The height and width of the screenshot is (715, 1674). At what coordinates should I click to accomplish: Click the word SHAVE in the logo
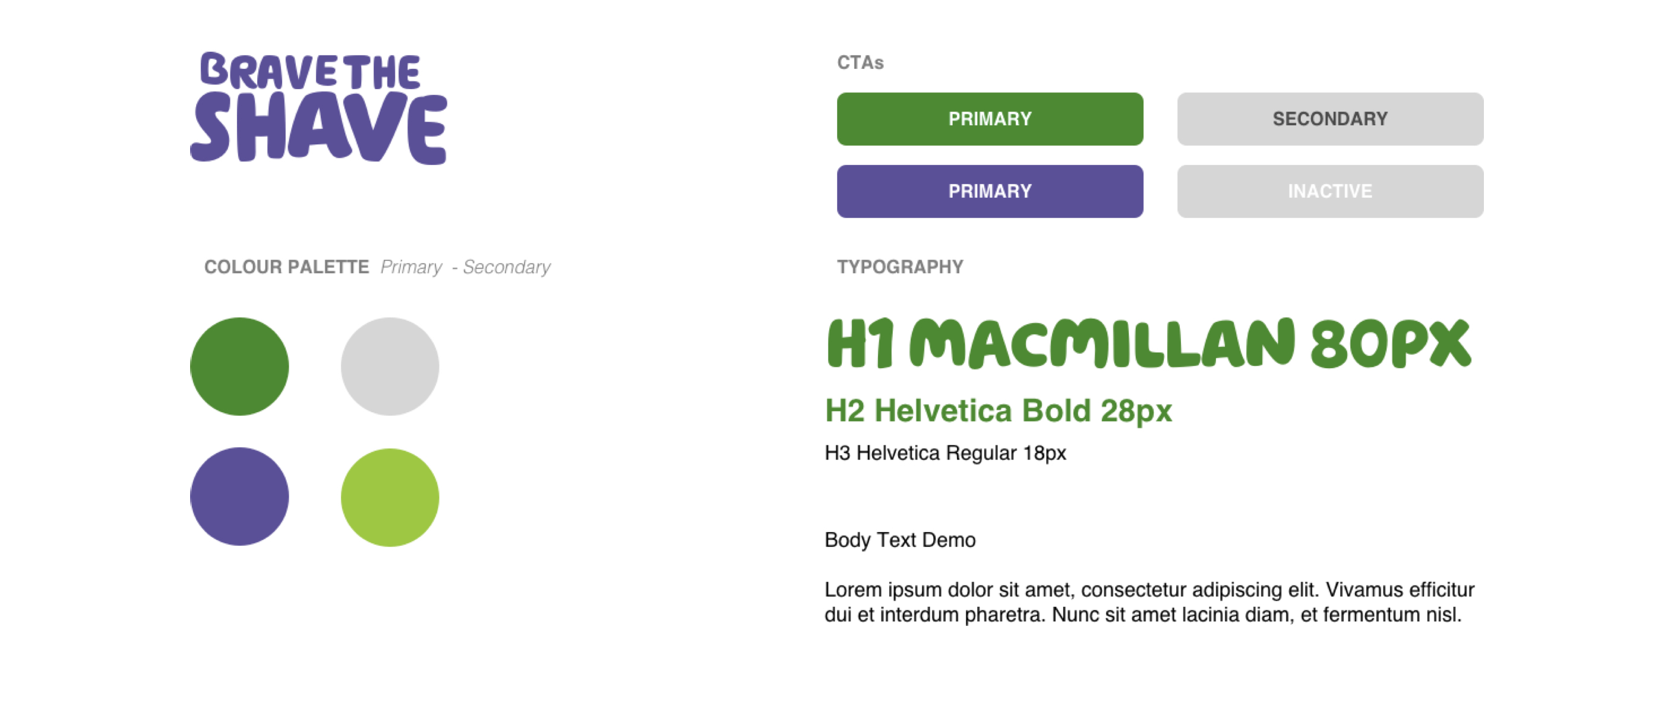318,128
